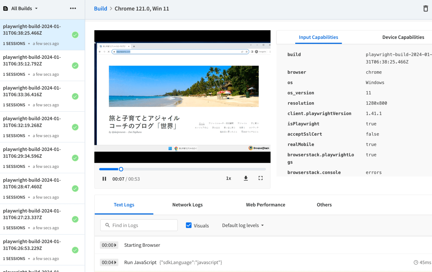Pause the session video playback

(104, 178)
